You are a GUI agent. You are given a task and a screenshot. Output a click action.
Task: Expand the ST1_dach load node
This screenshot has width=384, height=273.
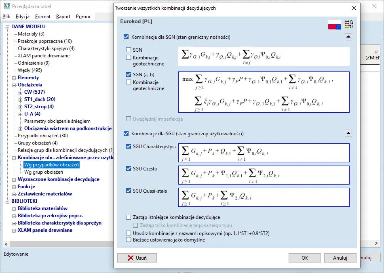click(x=21, y=99)
